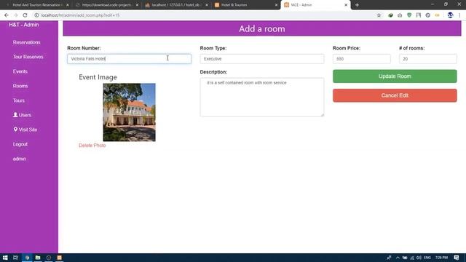
Task: Open the Chrome profile avatar
Action: pos(450,15)
